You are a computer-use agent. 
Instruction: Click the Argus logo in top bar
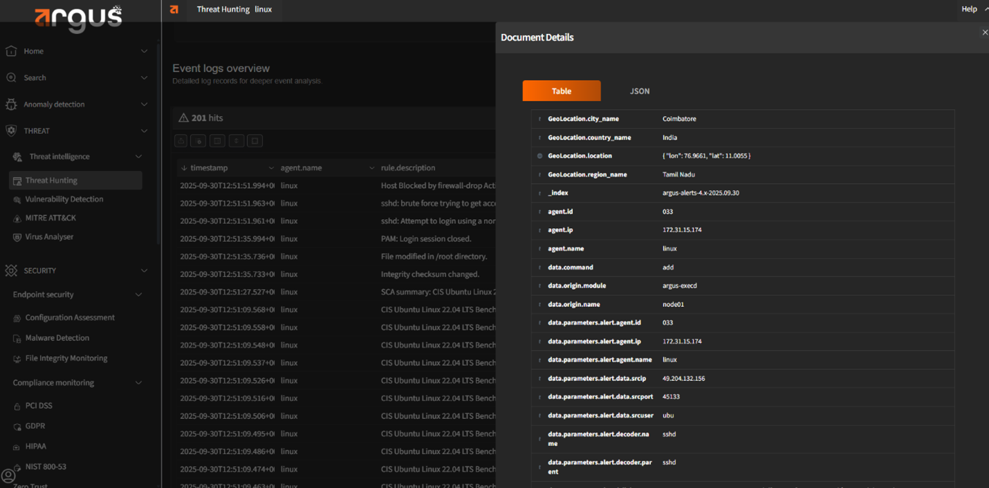coord(174,10)
